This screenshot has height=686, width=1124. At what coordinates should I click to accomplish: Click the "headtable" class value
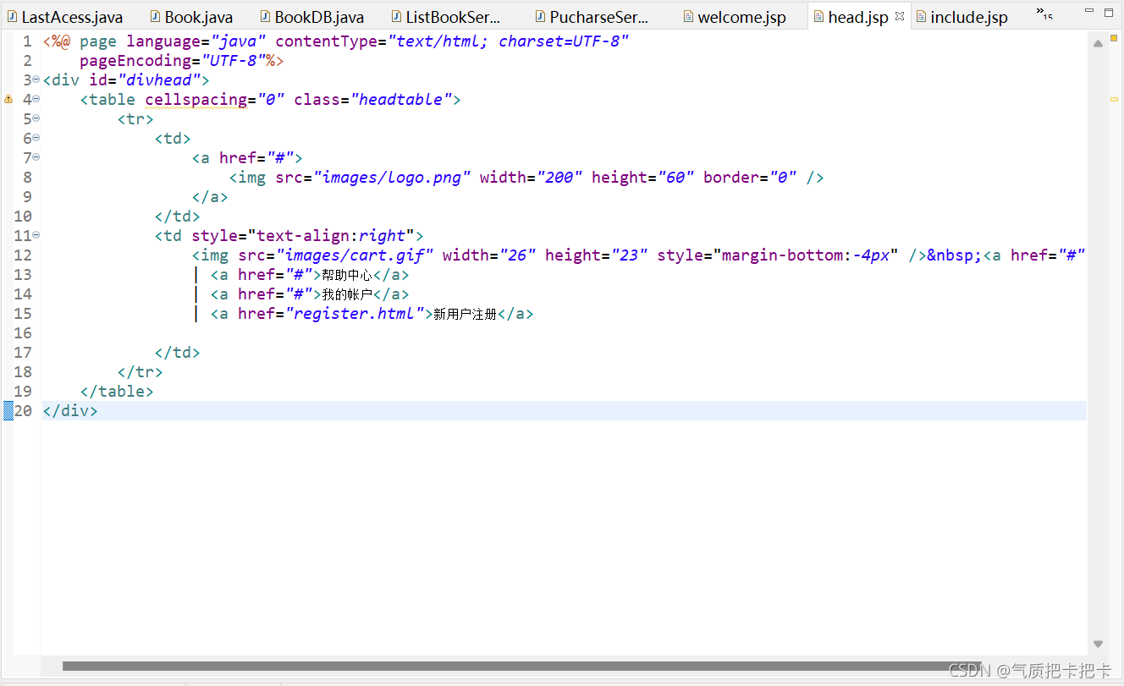(x=401, y=100)
